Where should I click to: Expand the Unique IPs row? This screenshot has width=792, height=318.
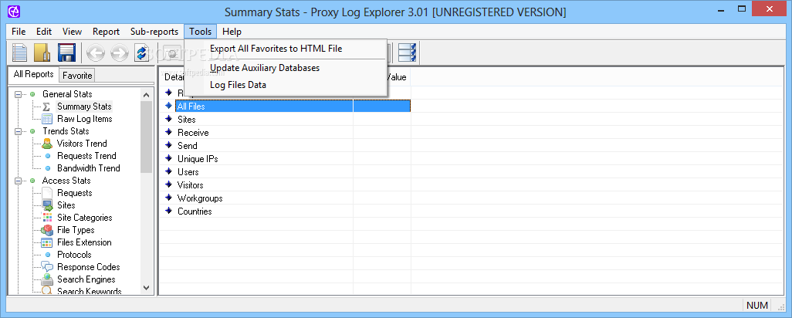[x=169, y=158]
